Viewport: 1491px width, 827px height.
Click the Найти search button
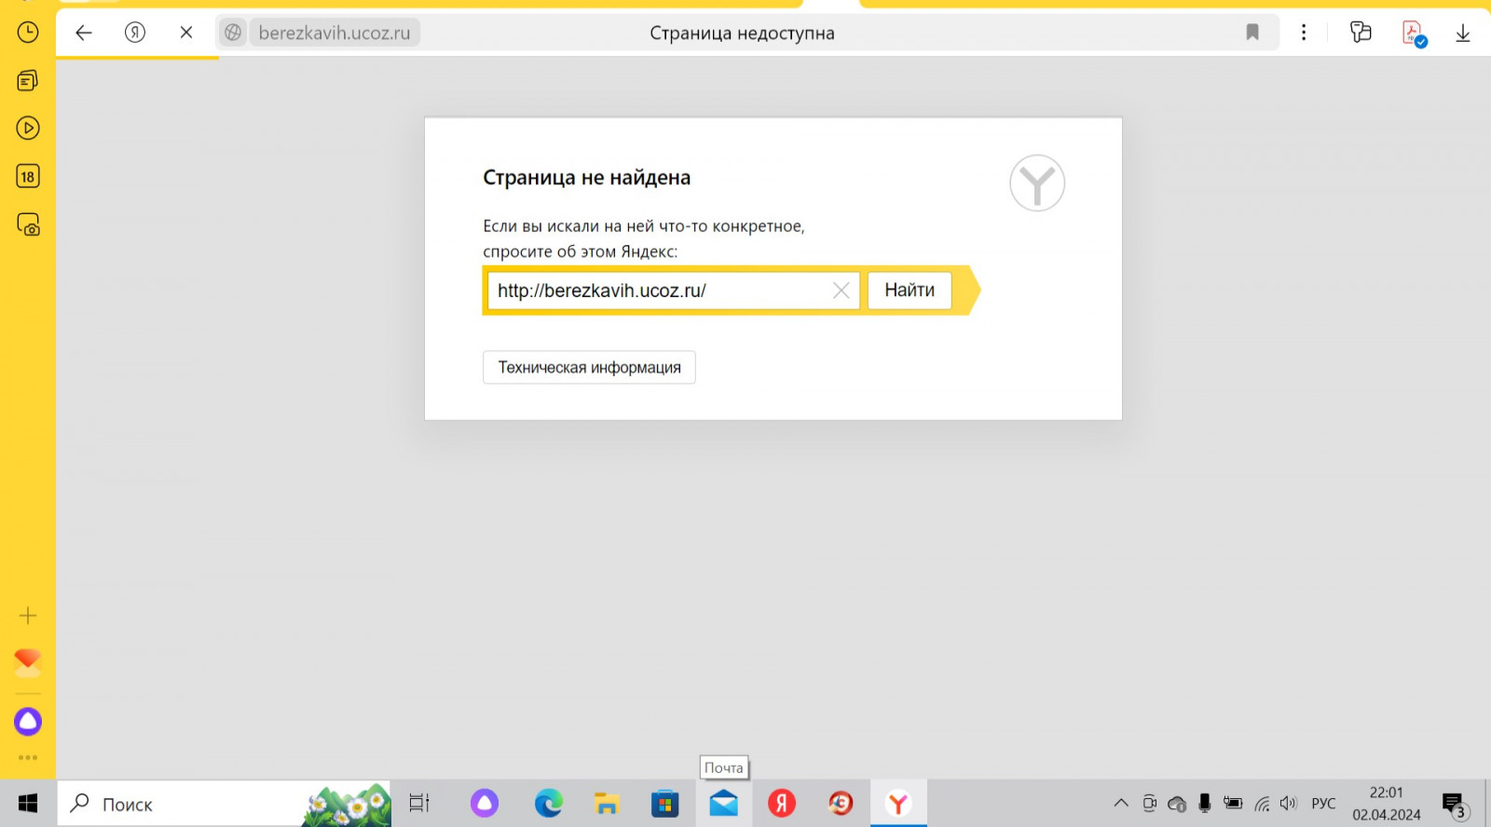(x=909, y=291)
